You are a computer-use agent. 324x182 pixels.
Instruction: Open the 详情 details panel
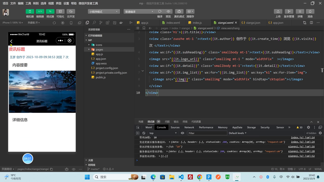coord(300,11)
